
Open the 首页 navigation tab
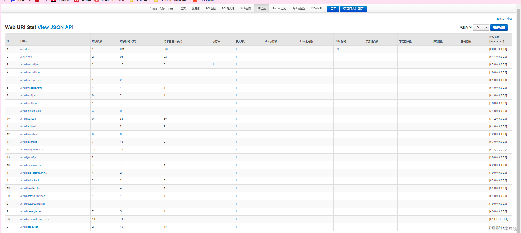coord(183,9)
